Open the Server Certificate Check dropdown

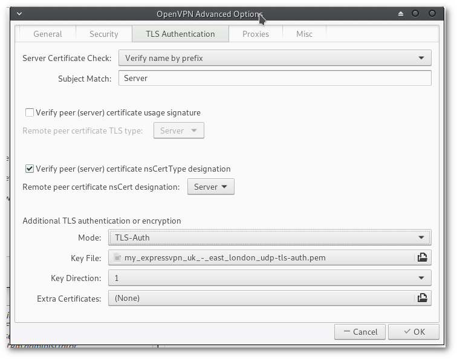tap(274, 58)
